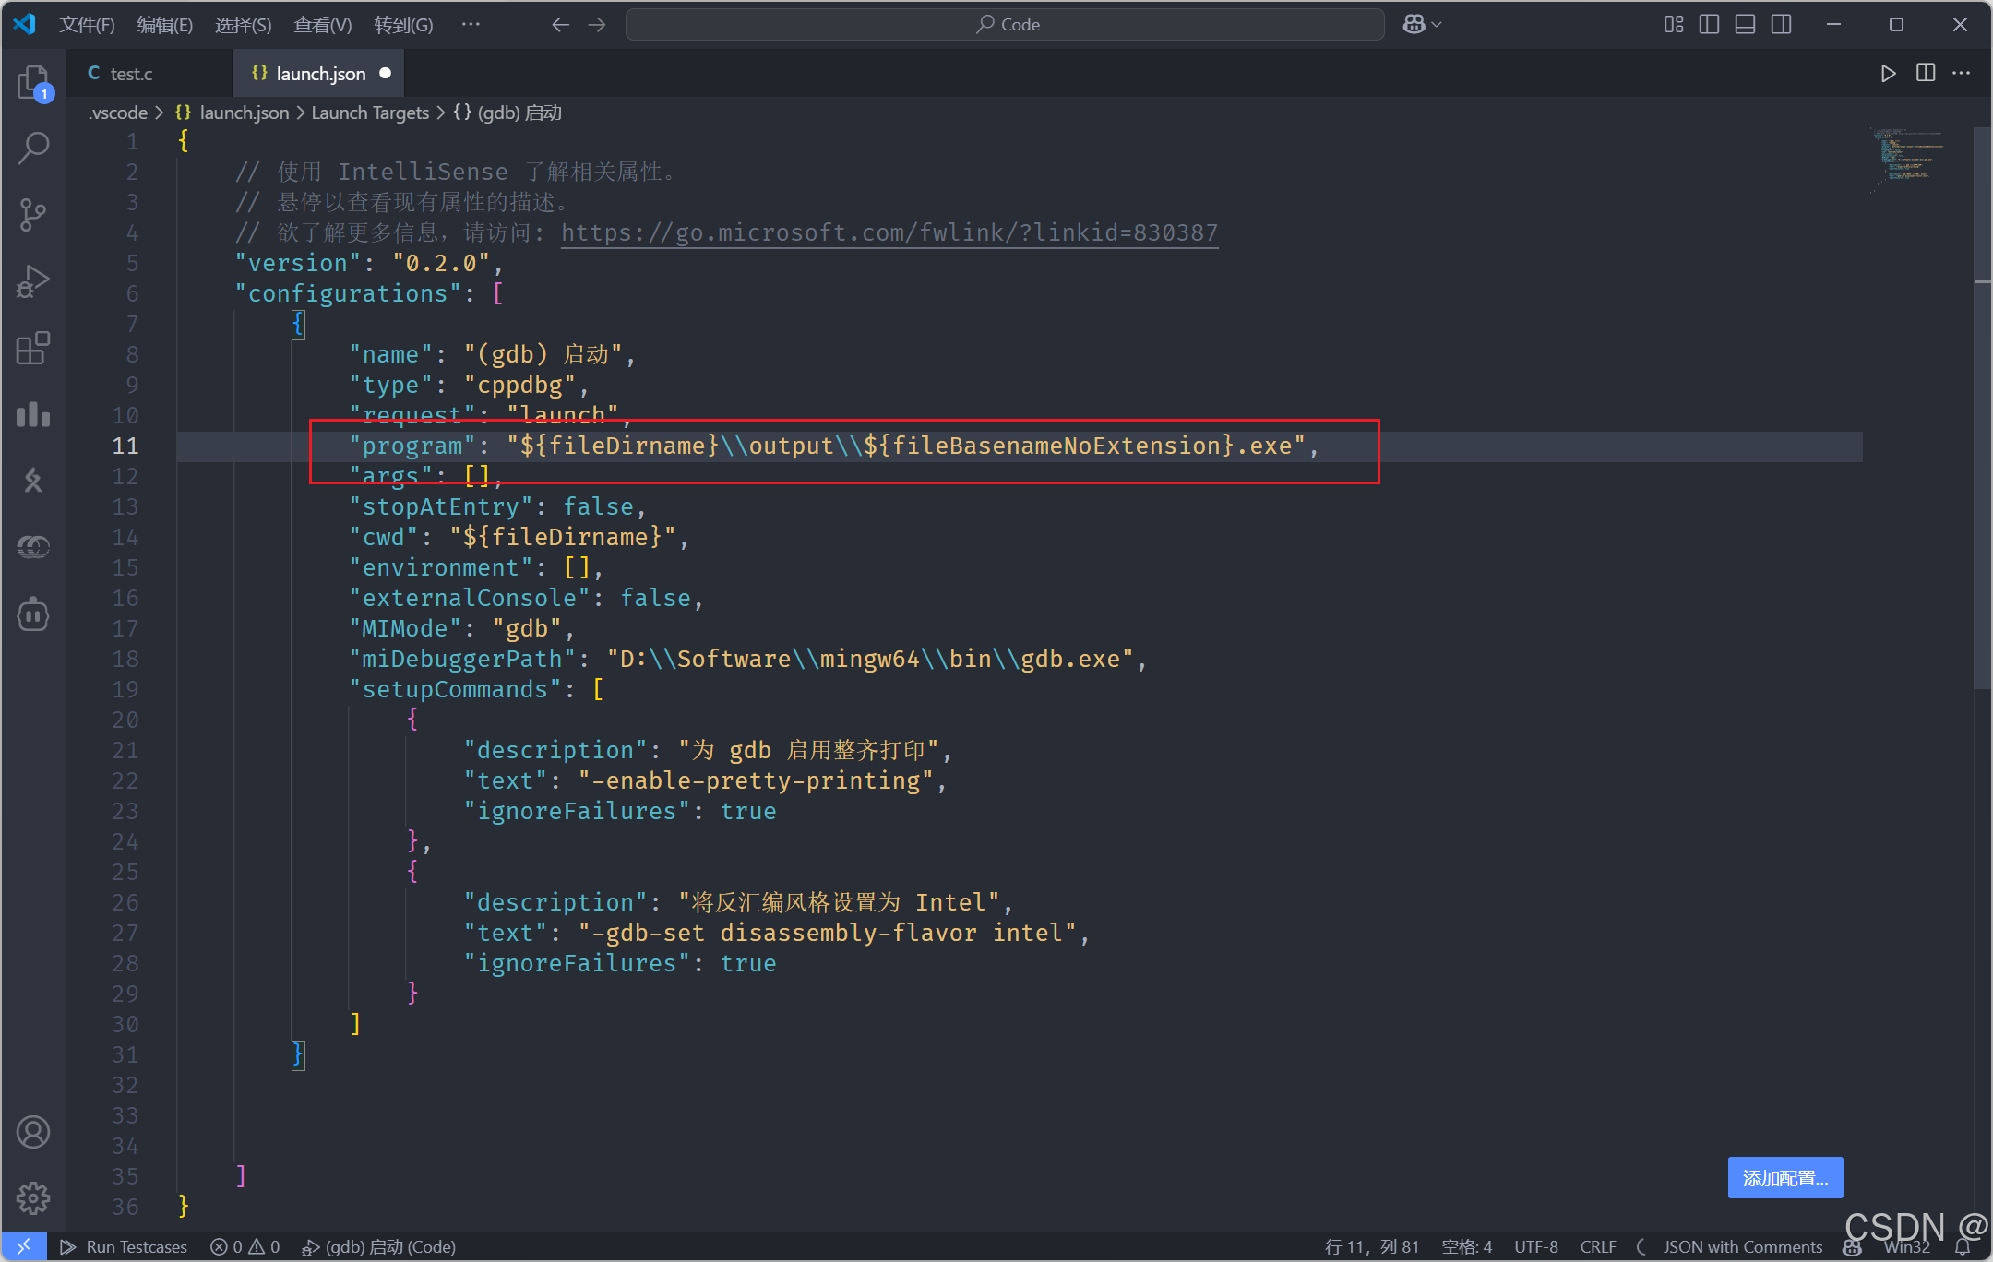This screenshot has height=1262, width=1993.
Task: Click the Run play icon in editor toolbar
Action: 1888,74
